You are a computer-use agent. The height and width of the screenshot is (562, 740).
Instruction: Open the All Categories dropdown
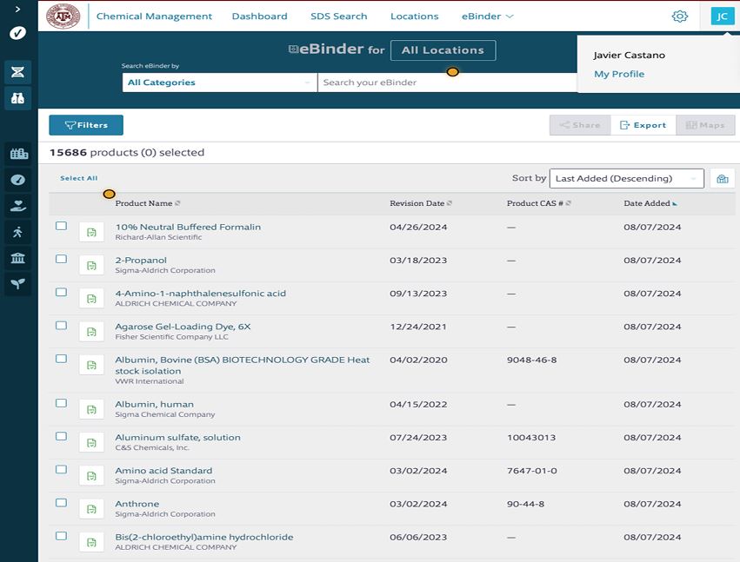click(219, 83)
